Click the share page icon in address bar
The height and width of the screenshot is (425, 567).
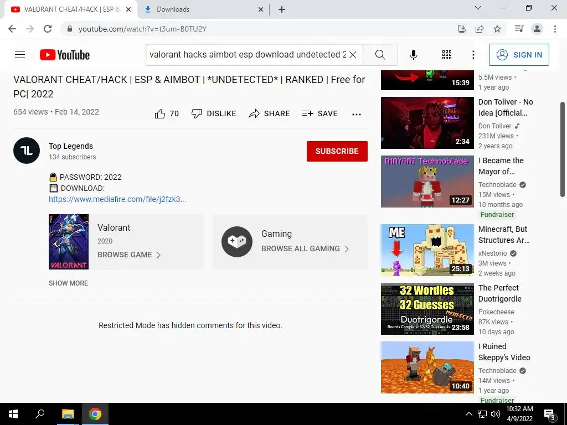(480, 29)
